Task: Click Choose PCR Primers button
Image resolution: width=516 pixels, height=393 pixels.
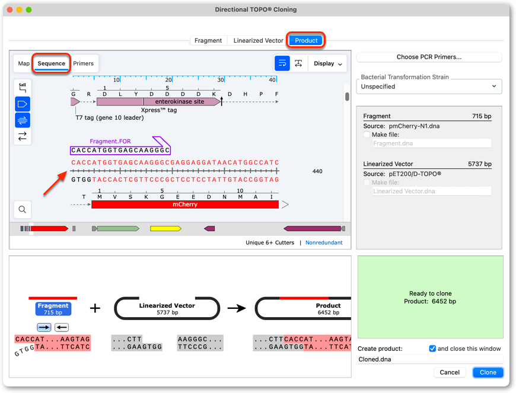Action: click(429, 57)
